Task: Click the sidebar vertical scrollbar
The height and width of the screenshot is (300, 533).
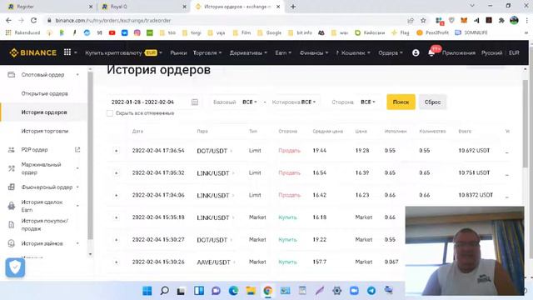Action: pyautogui.click(x=90, y=155)
